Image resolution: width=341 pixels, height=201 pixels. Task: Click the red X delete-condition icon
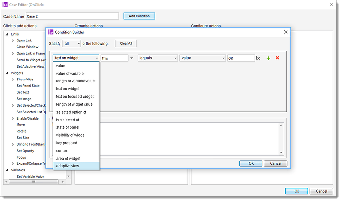click(x=277, y=58)
